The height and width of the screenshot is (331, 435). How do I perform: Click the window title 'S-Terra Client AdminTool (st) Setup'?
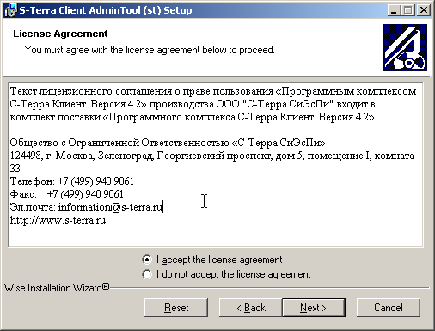point(106,10)
